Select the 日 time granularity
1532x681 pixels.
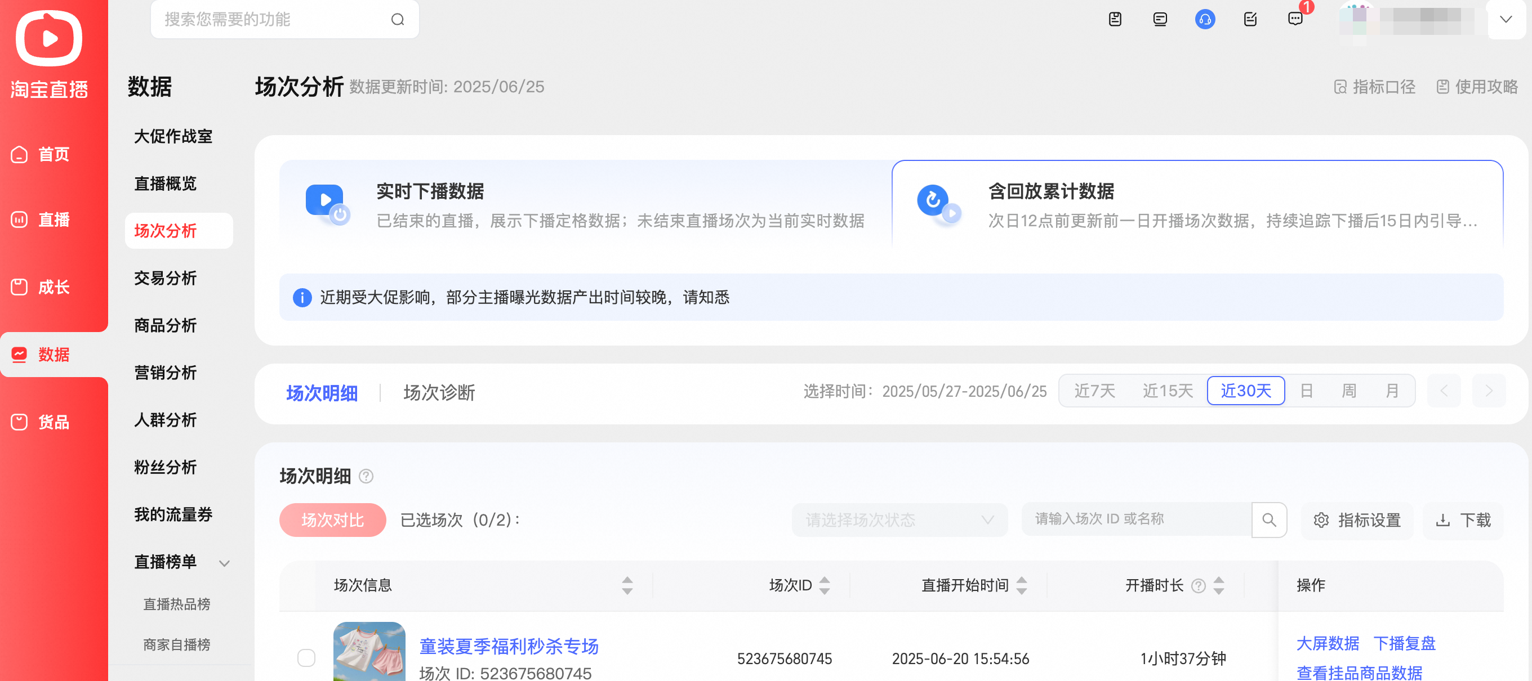[1306, 391]
